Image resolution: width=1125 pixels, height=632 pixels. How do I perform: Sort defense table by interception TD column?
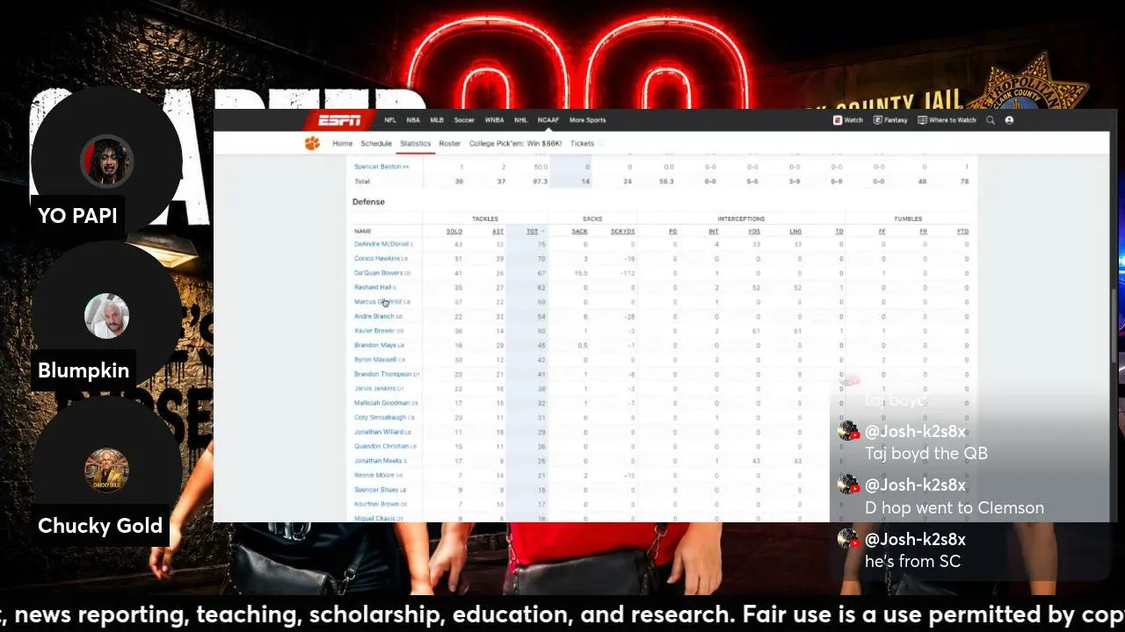pos(839,232)
